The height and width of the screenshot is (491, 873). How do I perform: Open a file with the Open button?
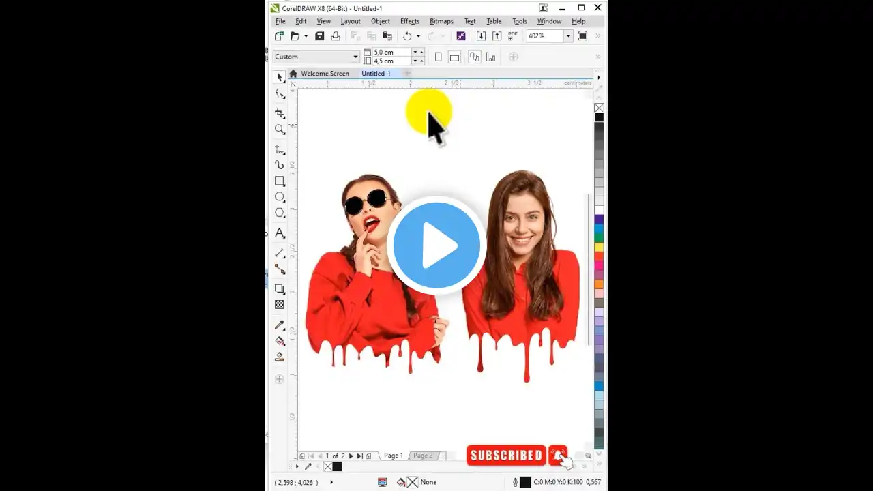(294, 35)
